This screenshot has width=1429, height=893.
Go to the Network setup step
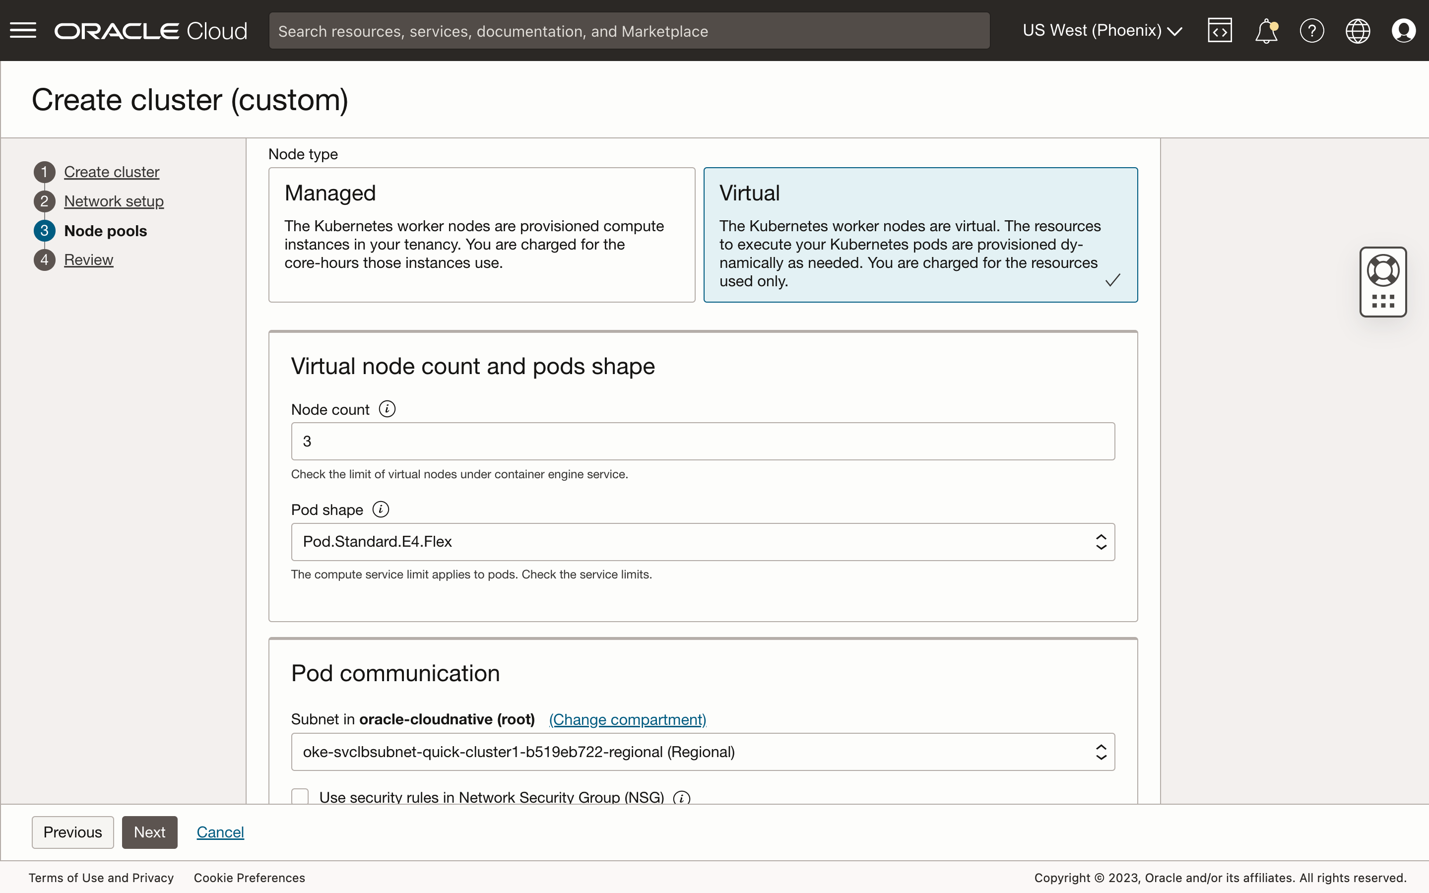pyautogui.click(x=113, y=201)
